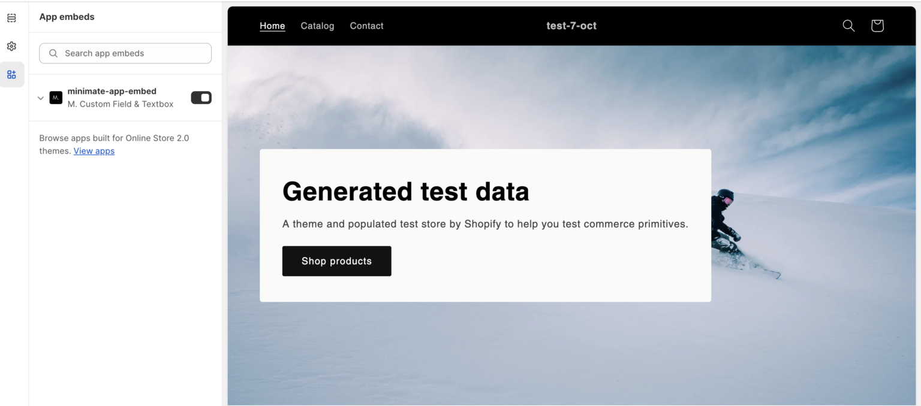This screenshot has height=406, width=921.
Task: Go to the Home menu item
Action: pyautogui.click(x=272, y=26)
